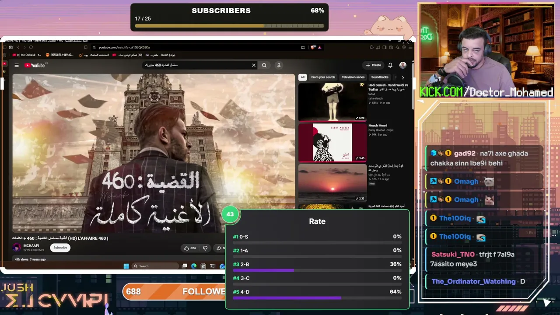Share the video via the arrow button
Image resolution: width=560 pixels, height=315 pixels.
(x=219, y=248)
